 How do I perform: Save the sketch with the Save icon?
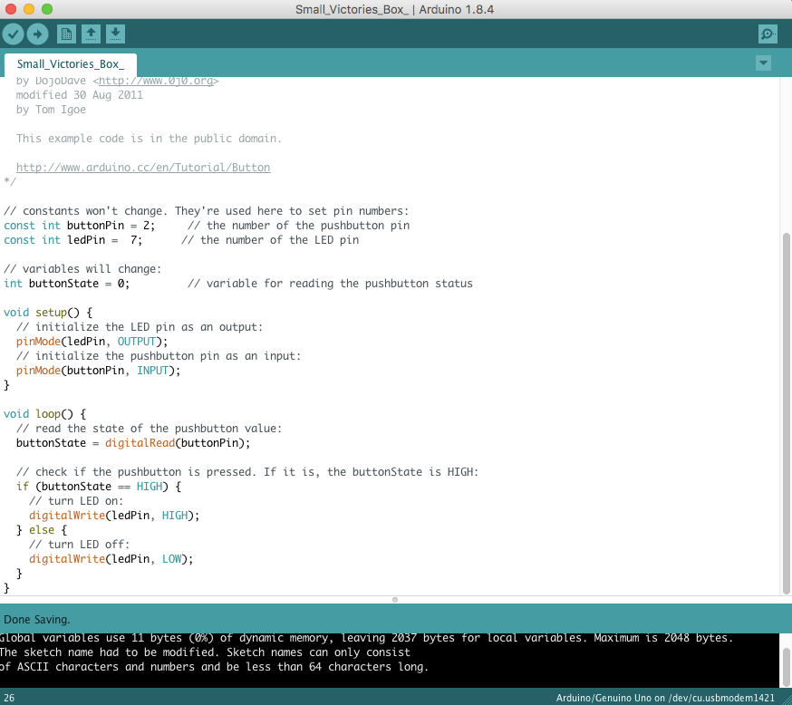tap(115, 34)
